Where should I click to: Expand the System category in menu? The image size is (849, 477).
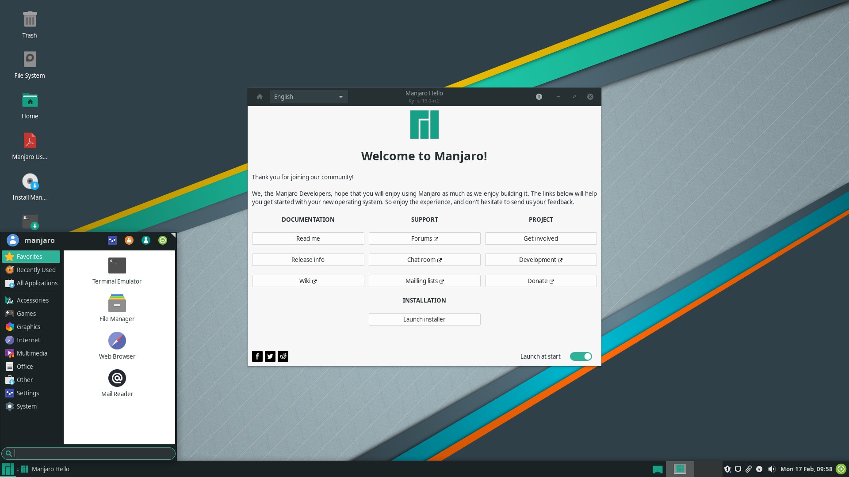pos(26,406)
